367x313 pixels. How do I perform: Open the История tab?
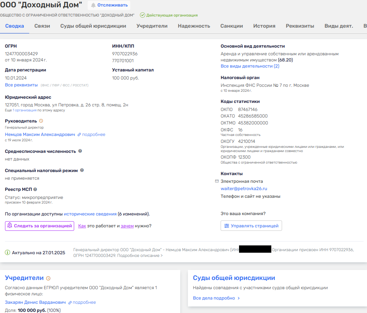[x=264, y=26]
